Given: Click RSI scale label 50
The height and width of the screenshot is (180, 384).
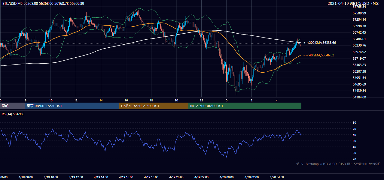Looking at the screenshot, I should [354, 141].
